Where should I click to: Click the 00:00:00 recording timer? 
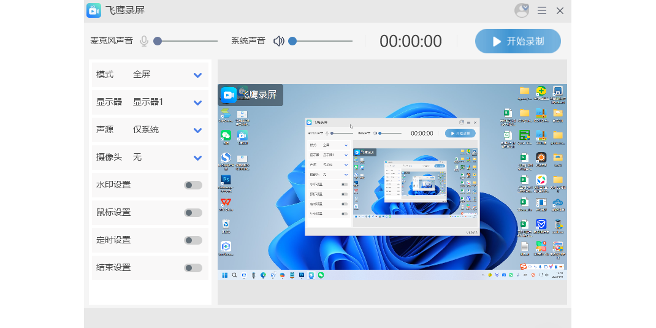click(x=410, y=41)
